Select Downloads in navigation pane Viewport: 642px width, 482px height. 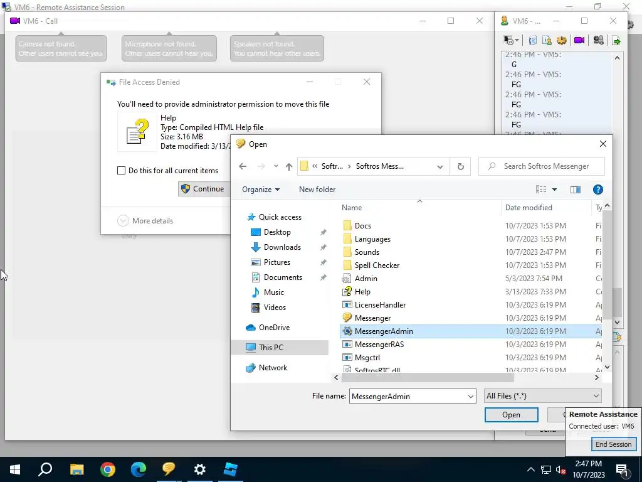coord(276,247)
